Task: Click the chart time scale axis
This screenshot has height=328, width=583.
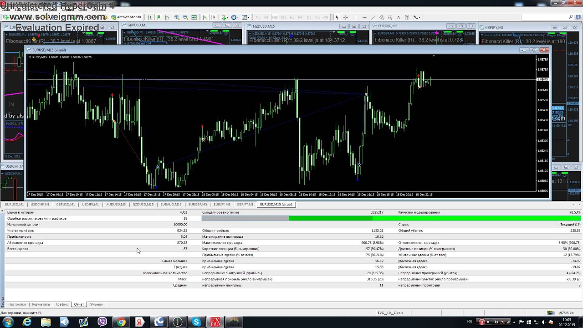Action: (281, 195)
